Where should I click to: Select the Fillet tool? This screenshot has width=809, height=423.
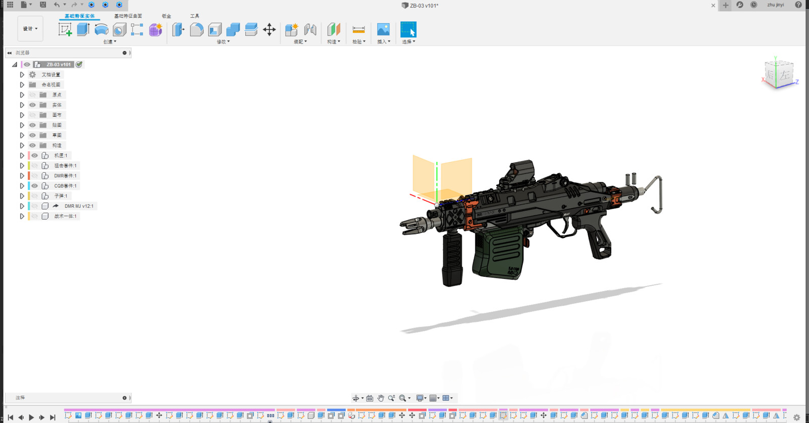tap(197, 29)
